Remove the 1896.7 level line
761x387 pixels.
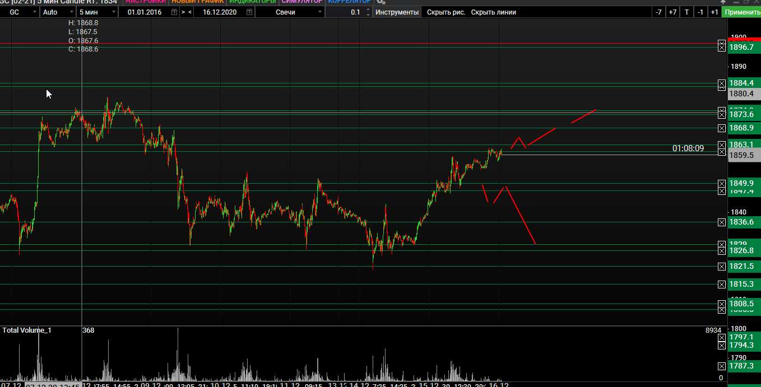(x=722, y=47)
